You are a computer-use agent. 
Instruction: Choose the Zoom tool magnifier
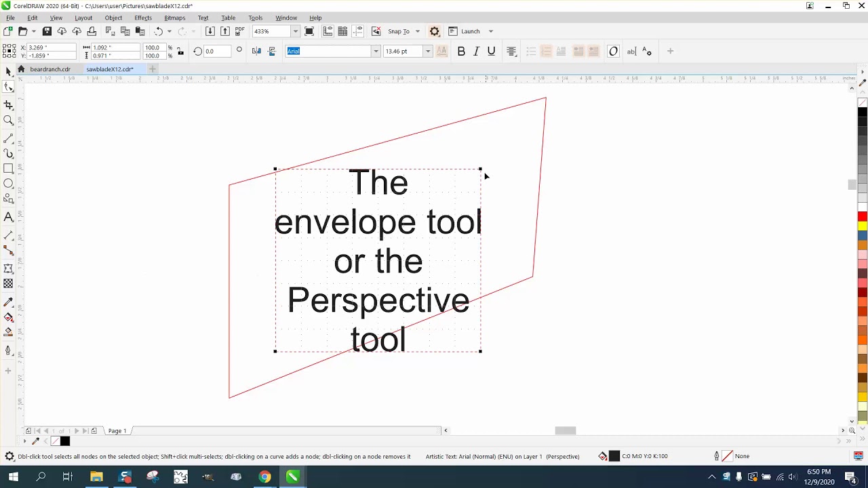point(8,121)
